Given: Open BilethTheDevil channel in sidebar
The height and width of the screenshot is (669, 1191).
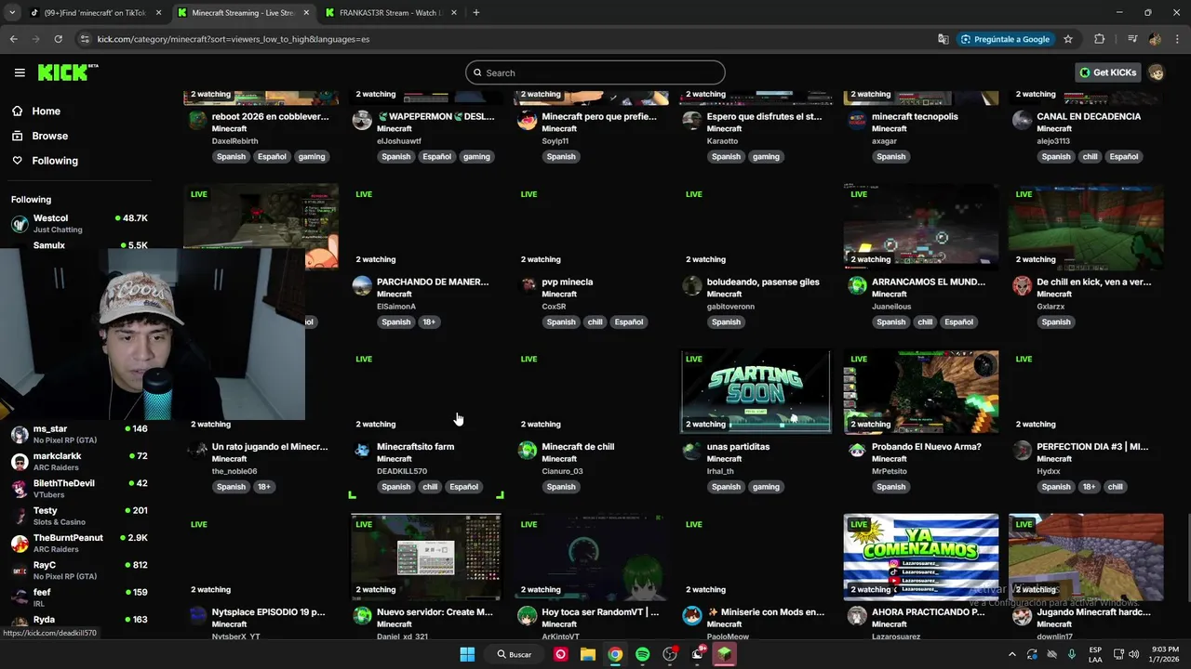Looking at the screenshot, I should click(79, 488).
